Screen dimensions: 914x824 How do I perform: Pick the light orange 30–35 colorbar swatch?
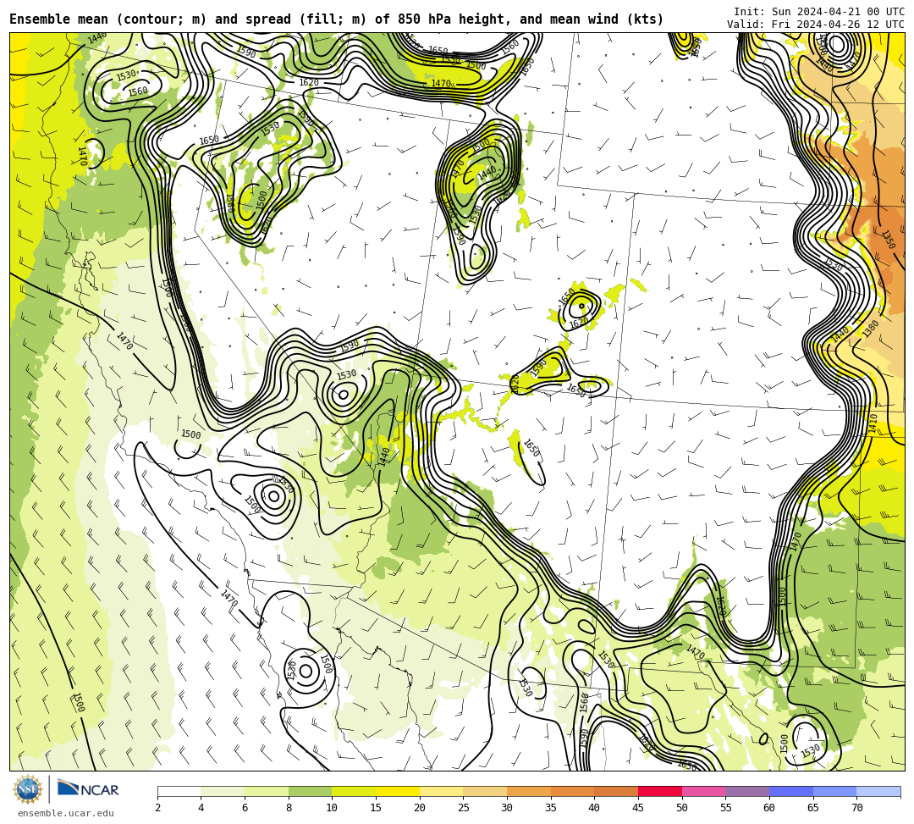(x=529, y=791)
